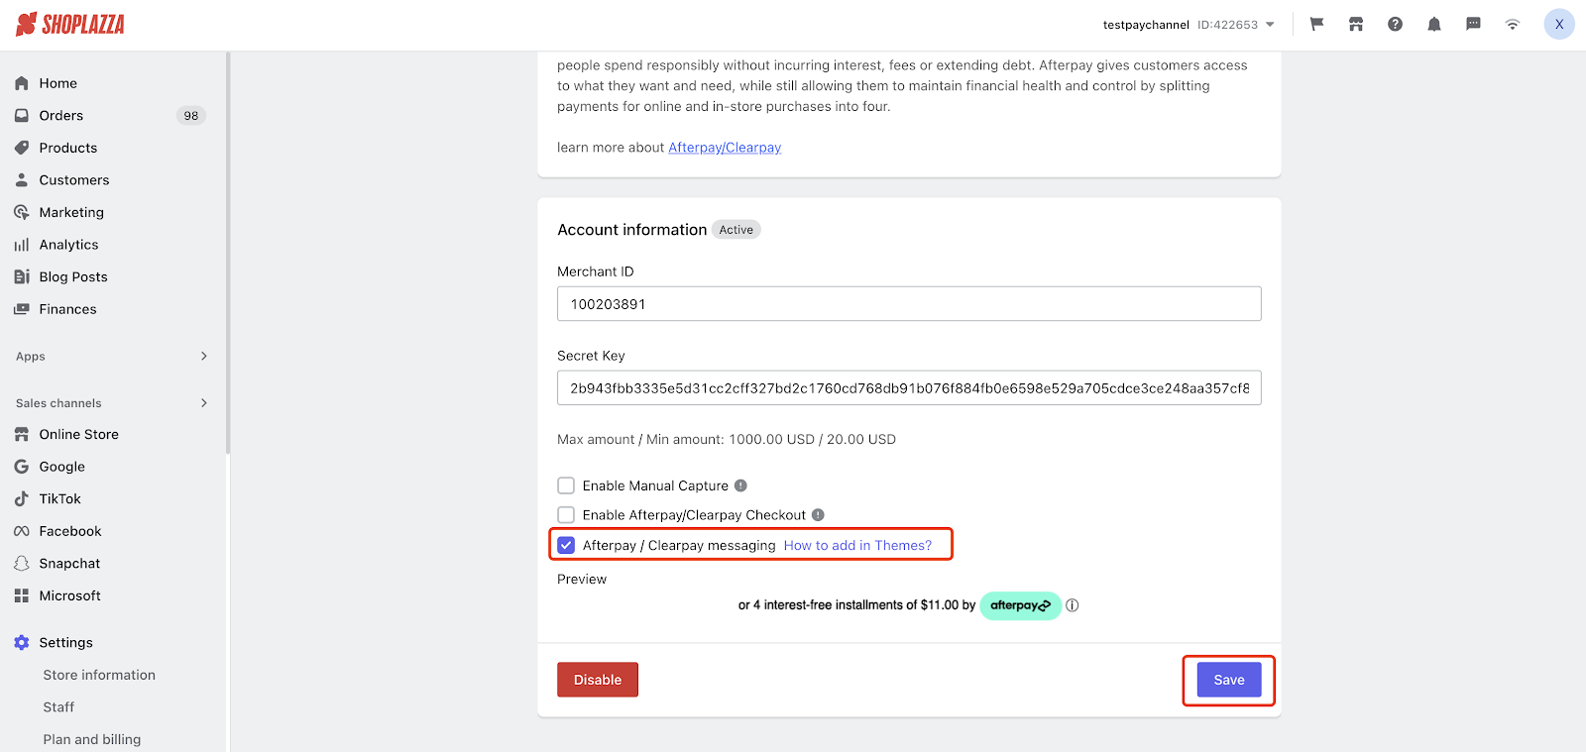Viewport: 1586px width, 752px height.
Task: Expand the Apps section chevron
Action: click(x=204, y=356)
